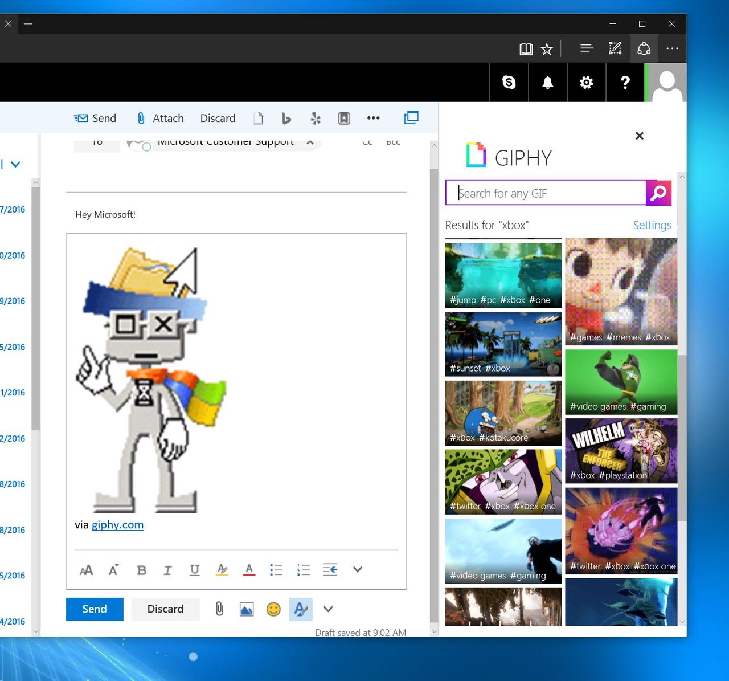Open the notifications bell

548,83
